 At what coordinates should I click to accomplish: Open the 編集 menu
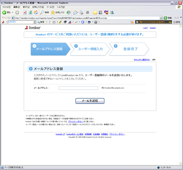(17, 7)
